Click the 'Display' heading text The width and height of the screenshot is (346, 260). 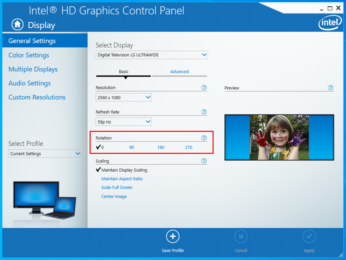click(42, 25)
